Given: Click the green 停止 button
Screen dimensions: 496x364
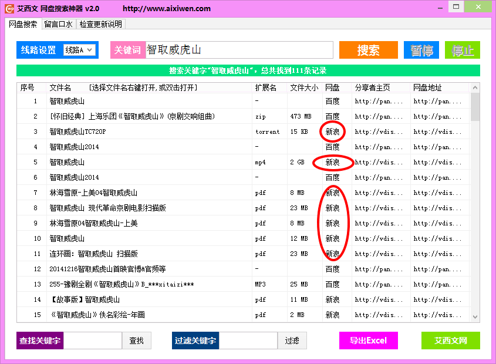Looking at the screenshot, I should (x=462, y=50).
